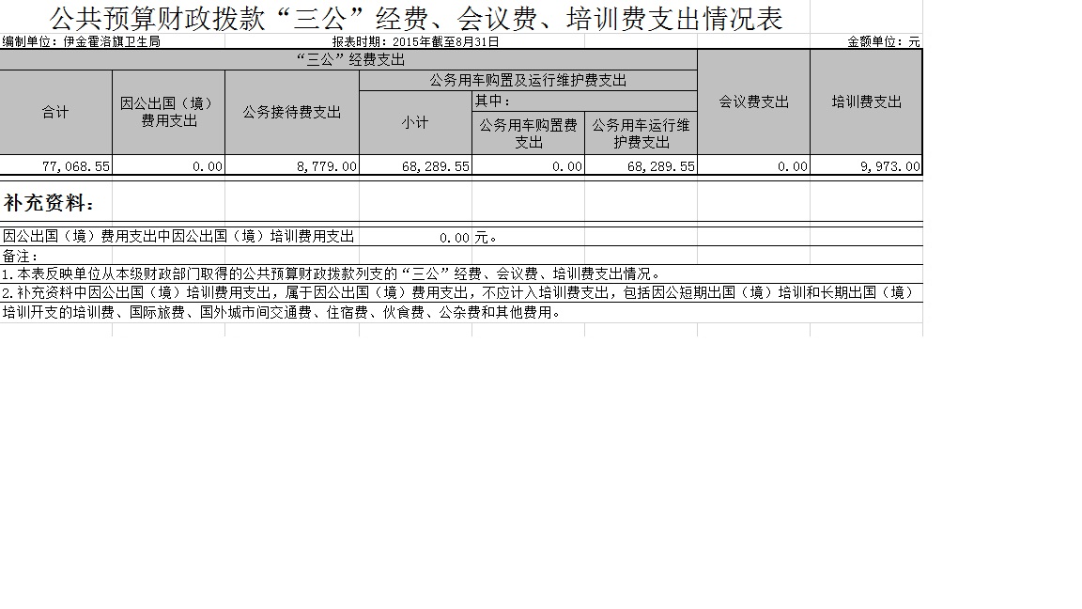Screen dimensions: 1082x609
Task: Select the 因公出国（境）费用支出 column header
Action: 168,112
